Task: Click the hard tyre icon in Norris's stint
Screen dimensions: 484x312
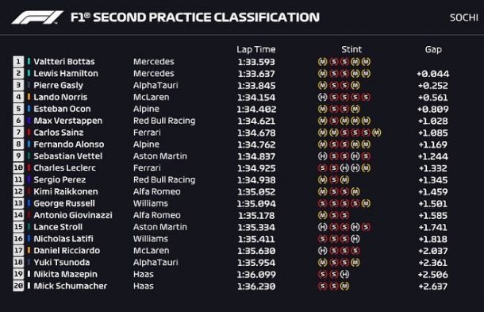Action: click(x=322, y=98)
